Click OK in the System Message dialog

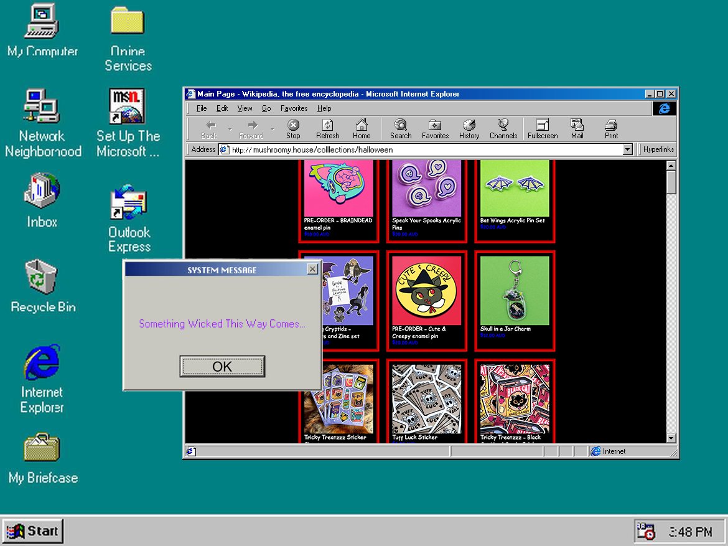tap(222, 366)
